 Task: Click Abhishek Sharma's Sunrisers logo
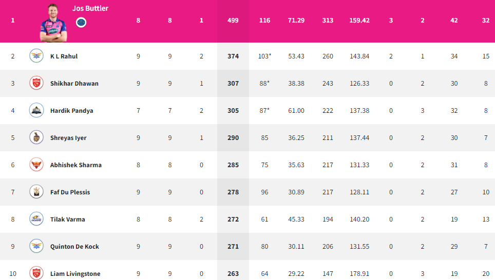coord(36,165)
